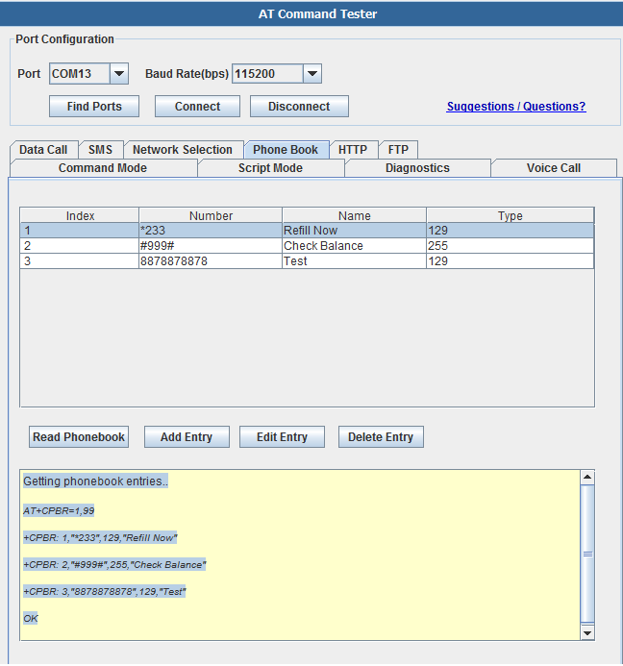Switch to the FTP tab
The width and height of the screenshot is (623, 666).
398,150
